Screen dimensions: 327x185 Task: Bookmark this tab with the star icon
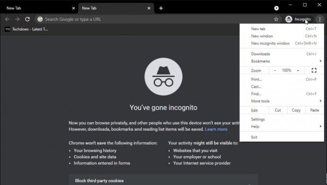pos(276,19)
